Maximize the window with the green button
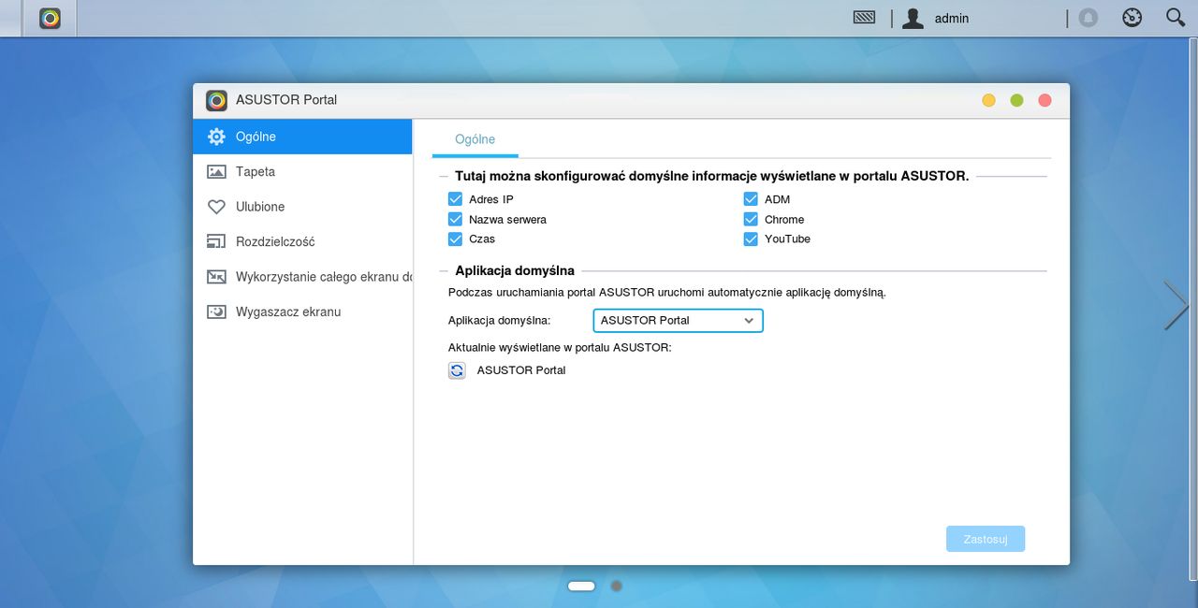Image resolution: width=1198 pixels, height=608 pixels. (1016, 100)
